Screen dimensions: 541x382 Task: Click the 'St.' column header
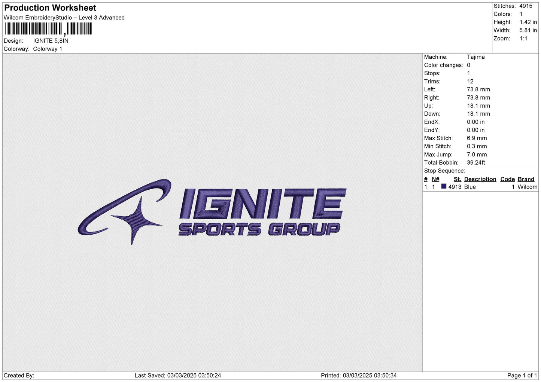point(457,179)
